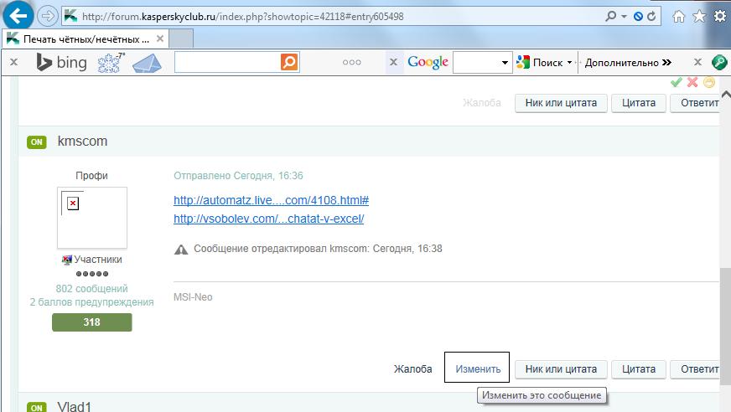Click Жалоба on kmscom's post

coord(412,369)
